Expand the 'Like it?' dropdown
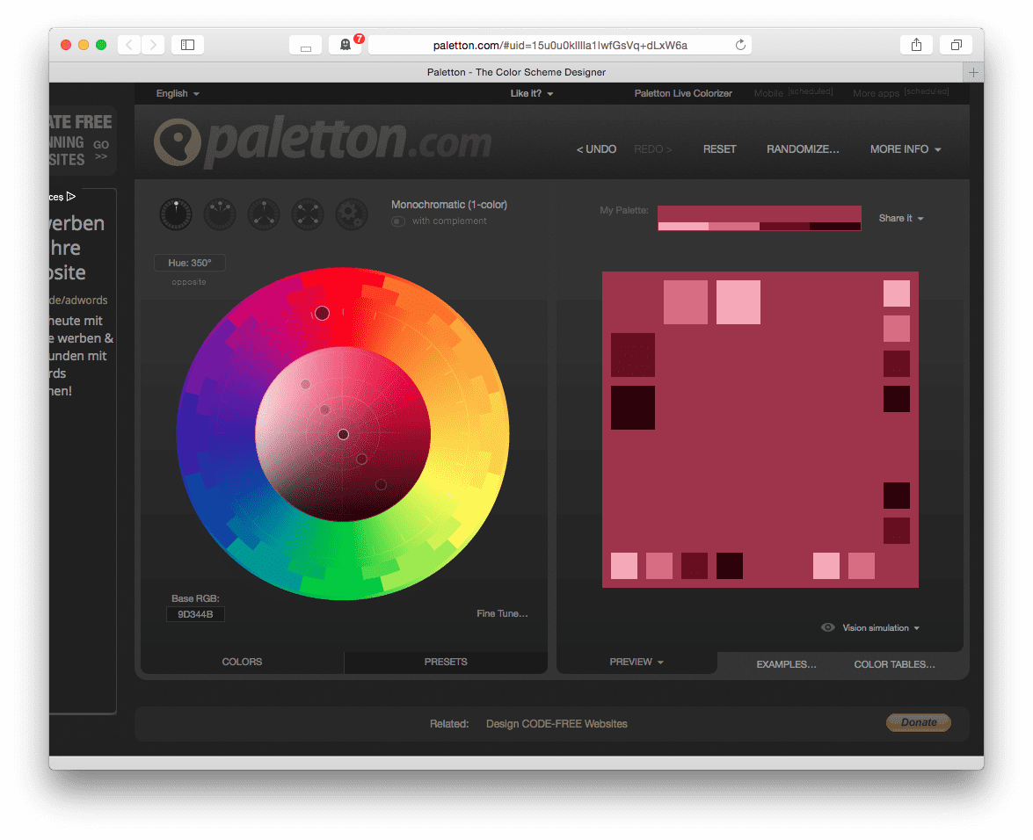This screenshot has height=840, width=1033. click(532, 93)
